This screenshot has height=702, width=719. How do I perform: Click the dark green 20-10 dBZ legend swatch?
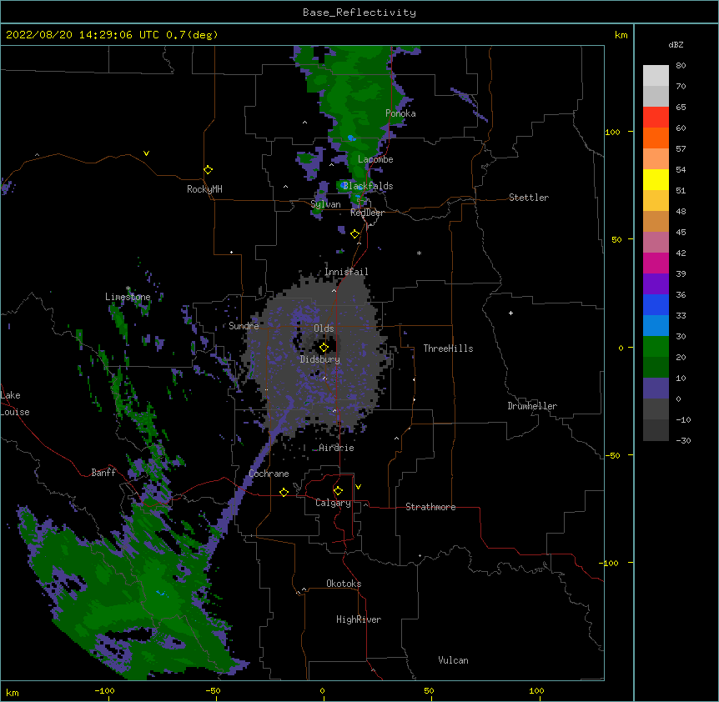coord(656,367)
